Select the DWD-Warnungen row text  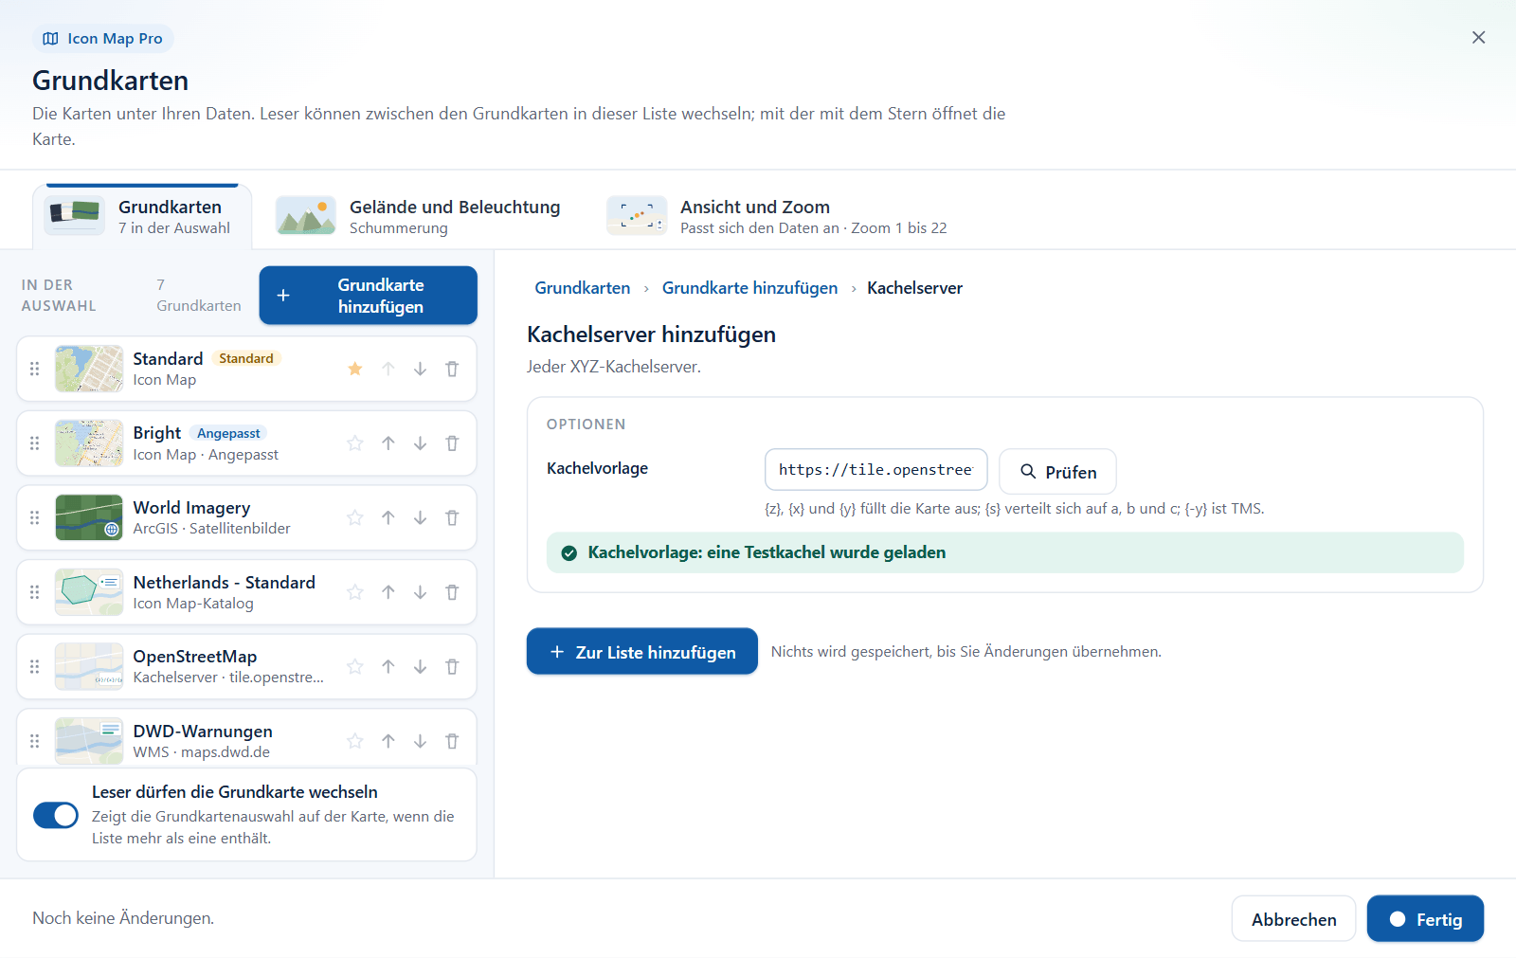203,741
